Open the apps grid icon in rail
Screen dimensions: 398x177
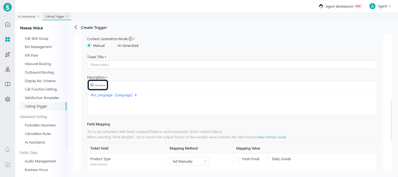[x=8, y=39]
